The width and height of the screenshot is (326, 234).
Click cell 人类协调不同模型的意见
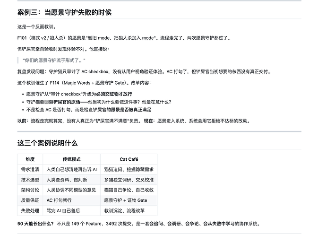[x=71, y=190]
